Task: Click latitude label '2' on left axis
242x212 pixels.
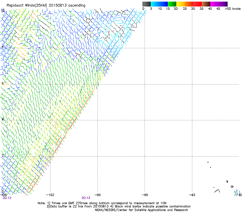Action: [3, 155]
